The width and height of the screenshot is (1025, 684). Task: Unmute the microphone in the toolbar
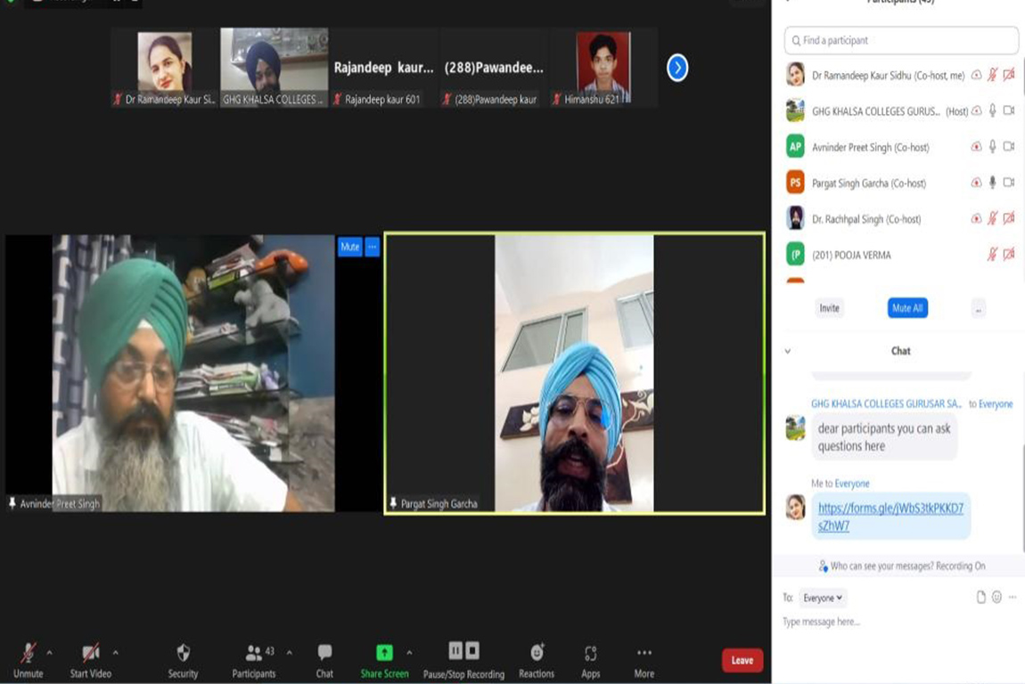[29, 653]
